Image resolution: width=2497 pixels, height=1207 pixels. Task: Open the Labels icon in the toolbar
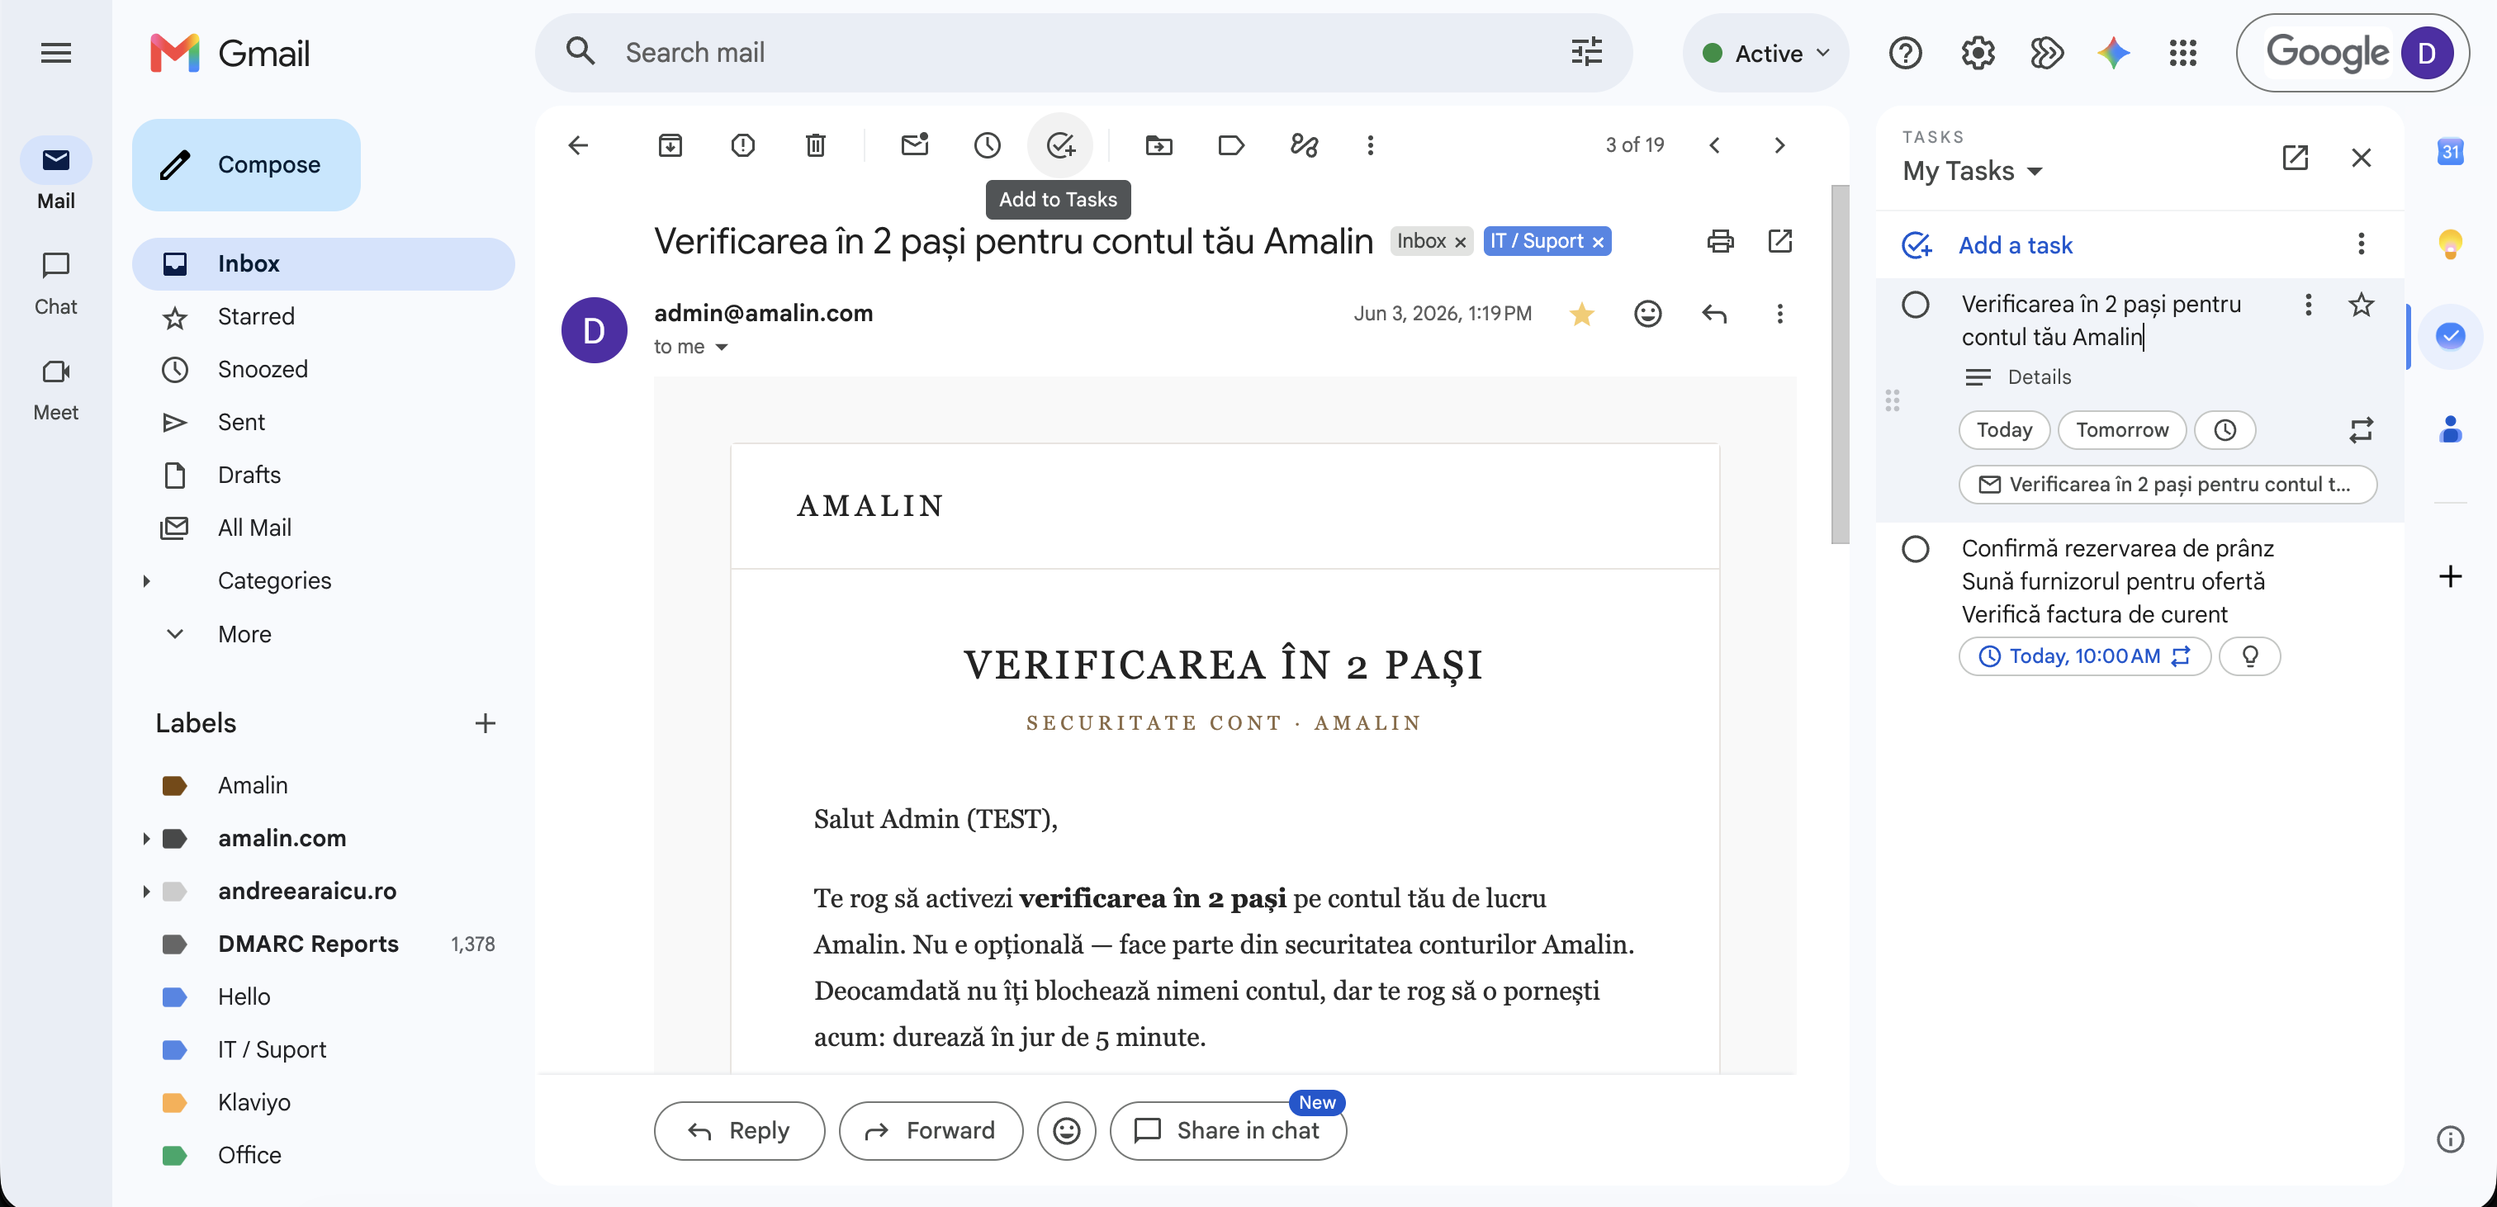[x=1231, y=145]
